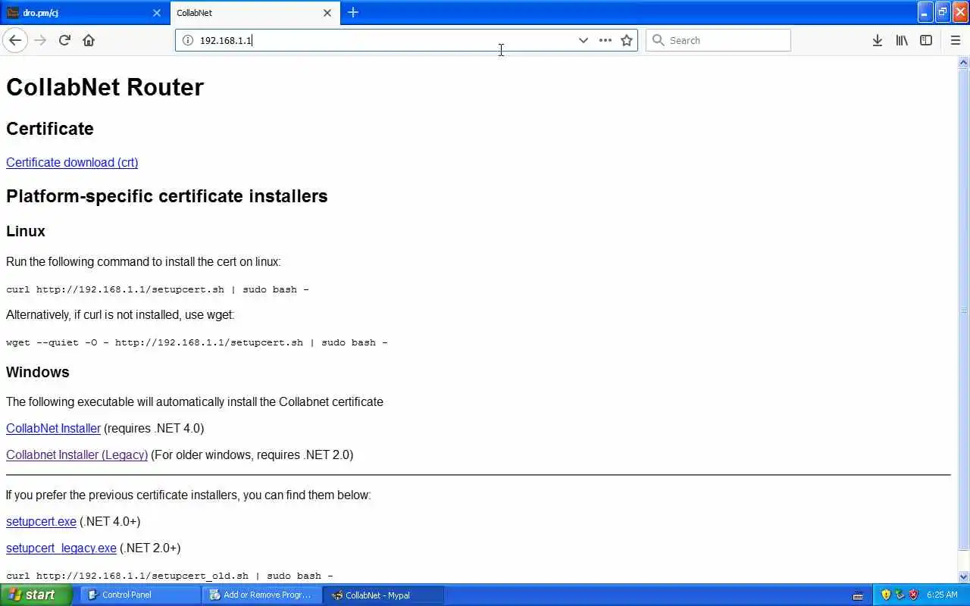Go back to the previous page

click(x=15, y=40)
